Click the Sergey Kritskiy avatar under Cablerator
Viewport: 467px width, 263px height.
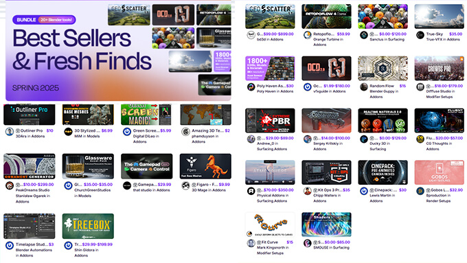coord(308,139)
